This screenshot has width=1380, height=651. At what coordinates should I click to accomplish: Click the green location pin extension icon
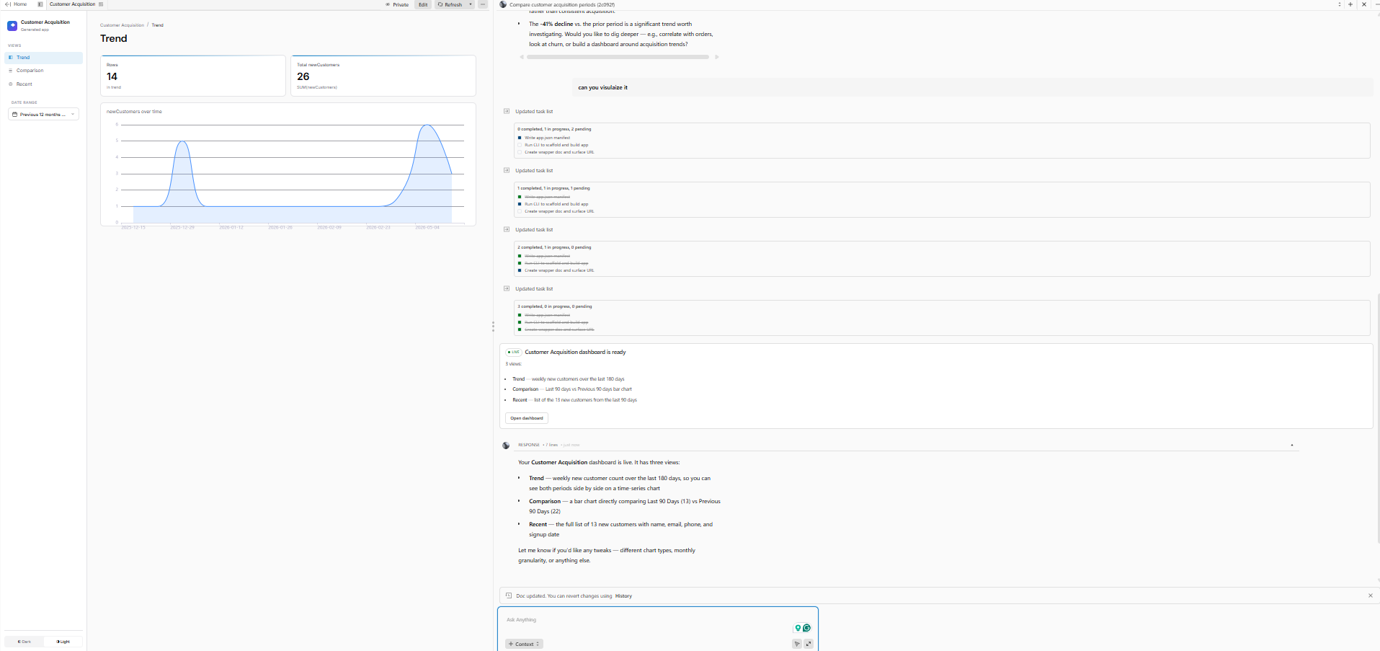[798, 628]
